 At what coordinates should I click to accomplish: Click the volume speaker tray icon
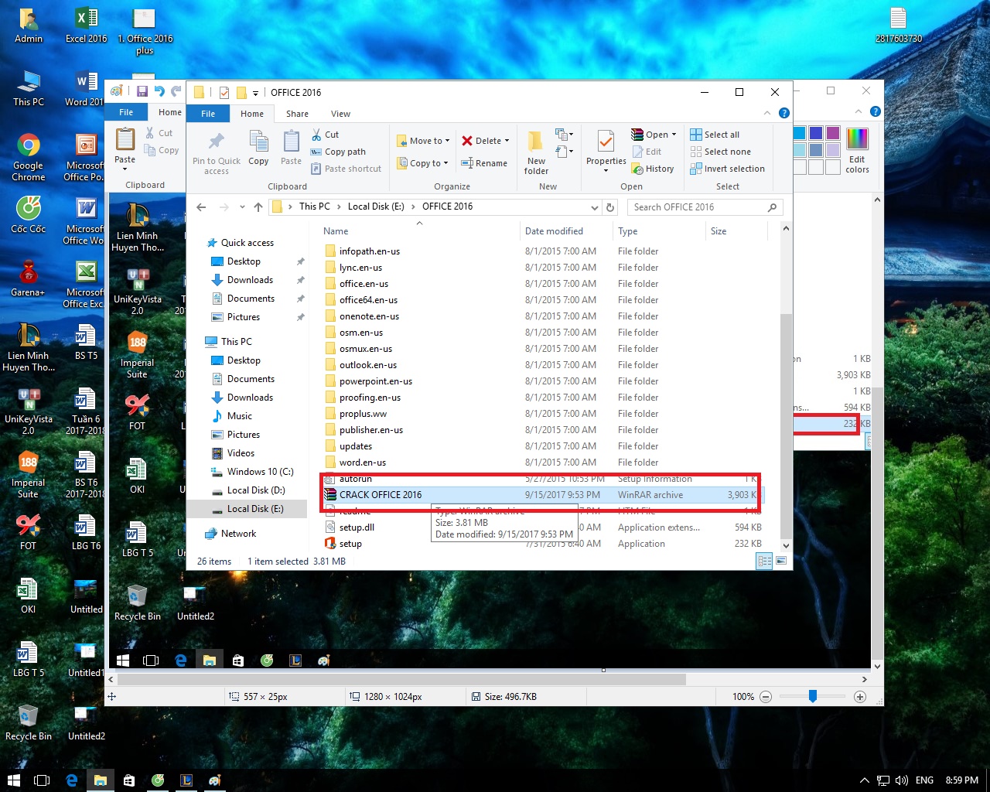point(902,780)
